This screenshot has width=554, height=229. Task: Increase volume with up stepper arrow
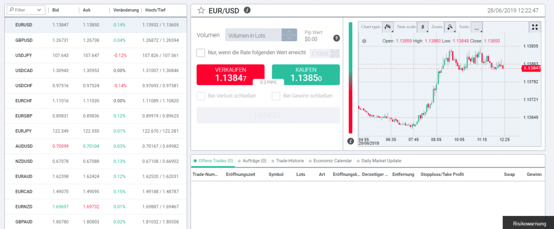pos(289,32)
